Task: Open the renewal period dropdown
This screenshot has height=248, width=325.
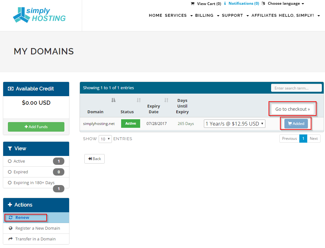Action: pyautogui.click(x=234, y=124)
